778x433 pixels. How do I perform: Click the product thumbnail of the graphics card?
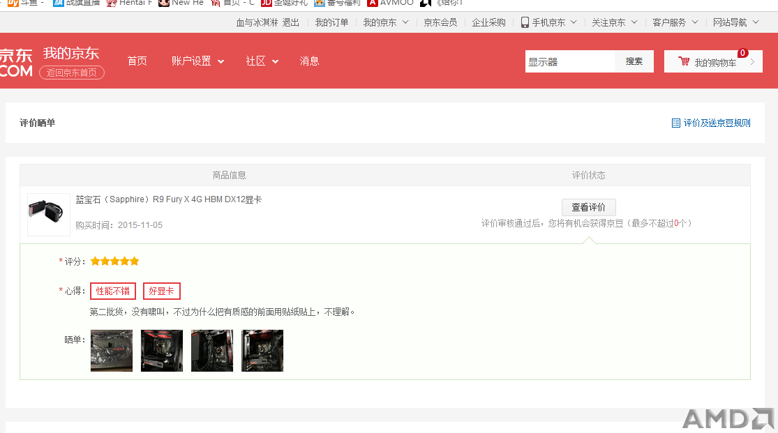pos(49,214)
